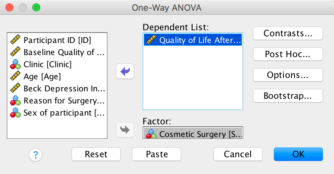Click the question mark help icon
This screenshot has width=334, height=174.
[36, 155]
